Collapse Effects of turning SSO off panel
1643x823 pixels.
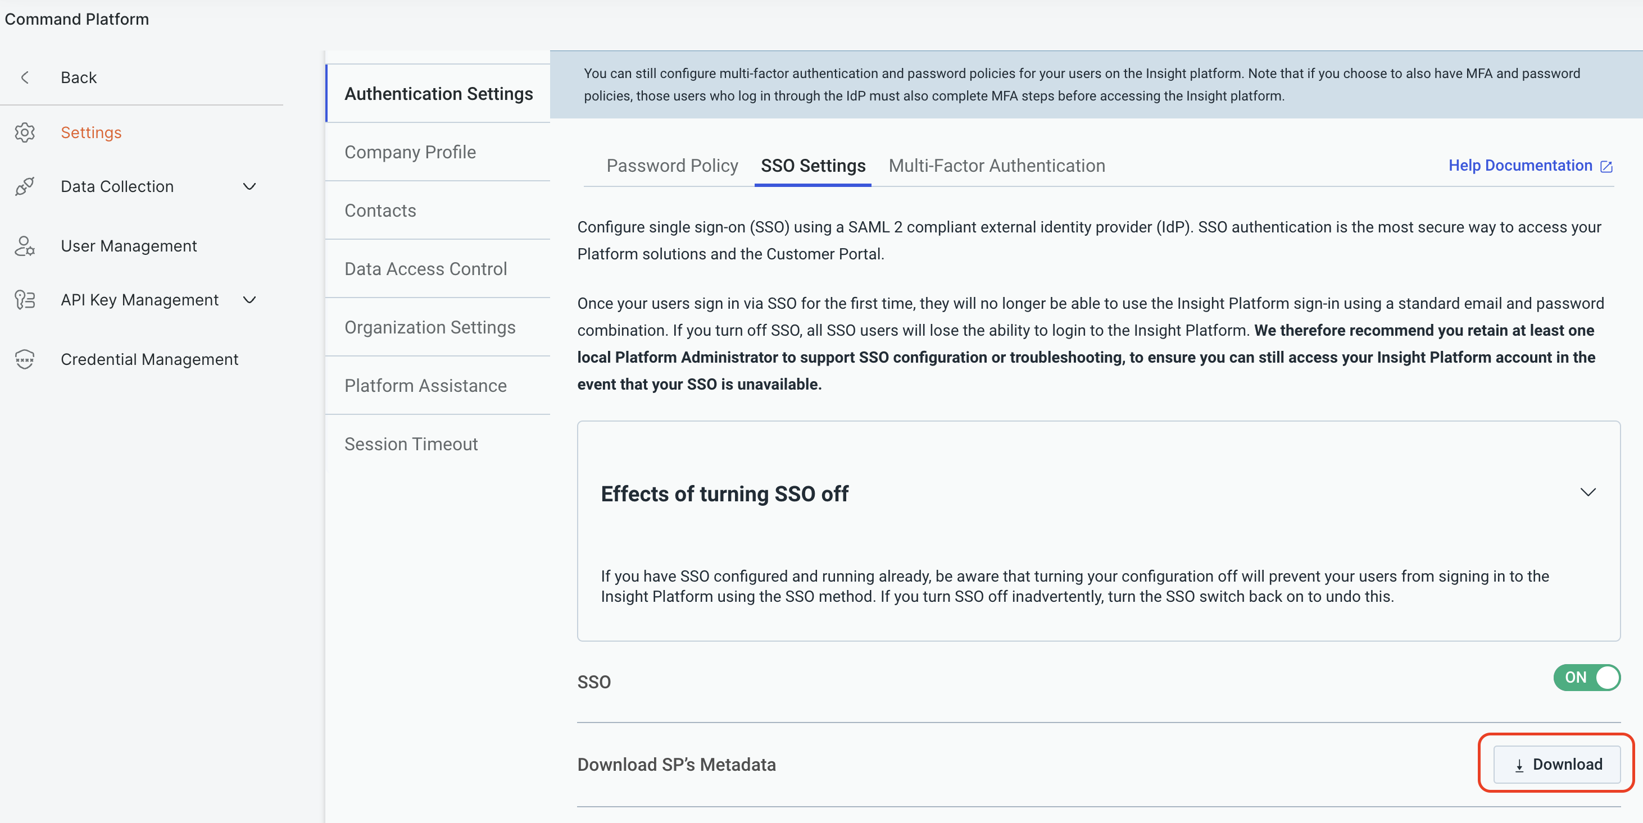click(x=1587, y=492)
